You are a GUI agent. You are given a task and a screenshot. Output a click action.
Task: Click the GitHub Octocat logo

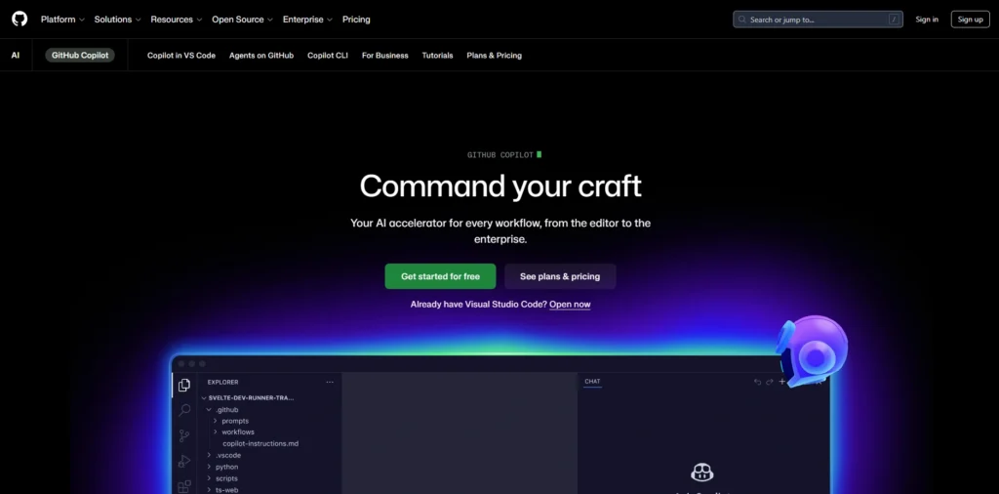[x=20, y=20]
